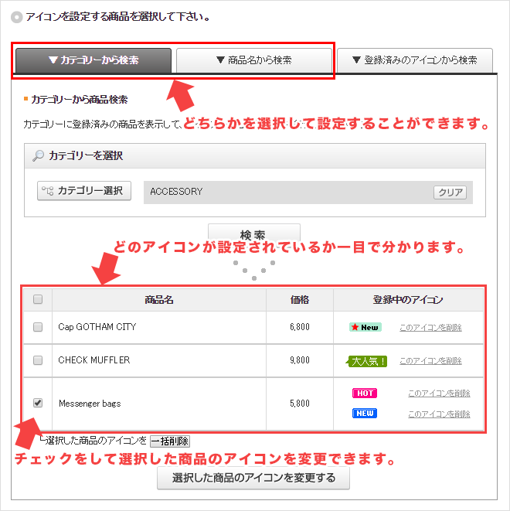Screen dimensions: 510x511
Task: Click the 5,800 price cell
Action: [x=300, y=404]
